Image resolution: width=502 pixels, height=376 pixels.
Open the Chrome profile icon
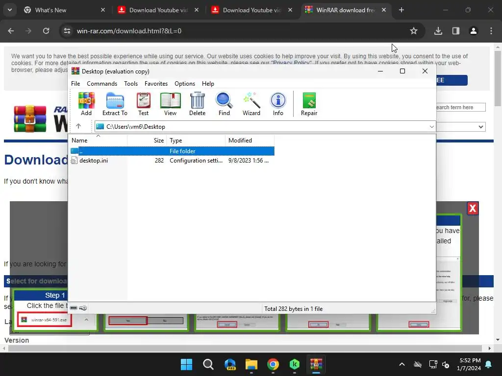click(x=474, y=31)
